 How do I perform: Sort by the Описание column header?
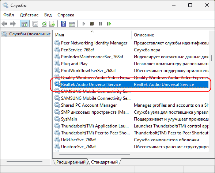[x=170, y=35]
